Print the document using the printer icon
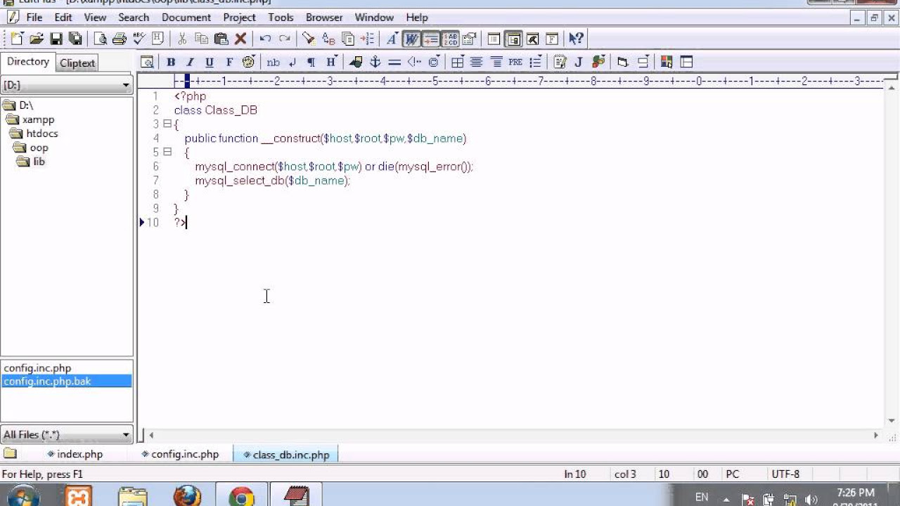The height and width of the screenshot is (506, 900). point(119,39)
